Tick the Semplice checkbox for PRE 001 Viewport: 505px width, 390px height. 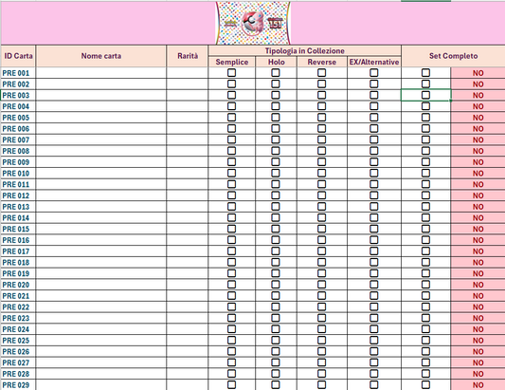tap(231, 73)
